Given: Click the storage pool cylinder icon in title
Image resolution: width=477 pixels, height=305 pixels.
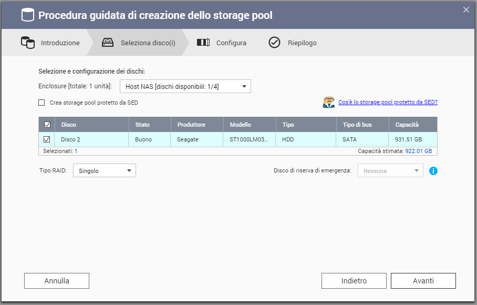Looking at the screenshot, I should coord(28,15).
